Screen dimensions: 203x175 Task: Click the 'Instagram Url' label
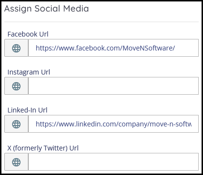(29, 72)
